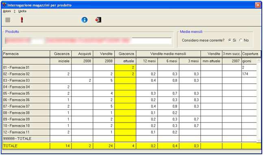The width and height of the screenshot is (263, 155).
Task: Open the ? help menu
Action: tap(15, 11)
